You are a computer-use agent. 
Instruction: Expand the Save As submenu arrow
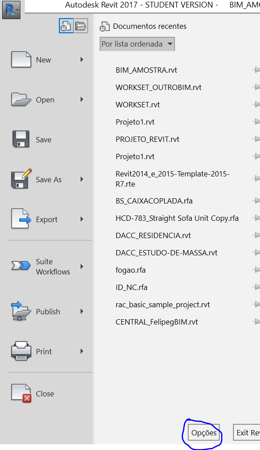pyautogui.click(x=81, y=179)
